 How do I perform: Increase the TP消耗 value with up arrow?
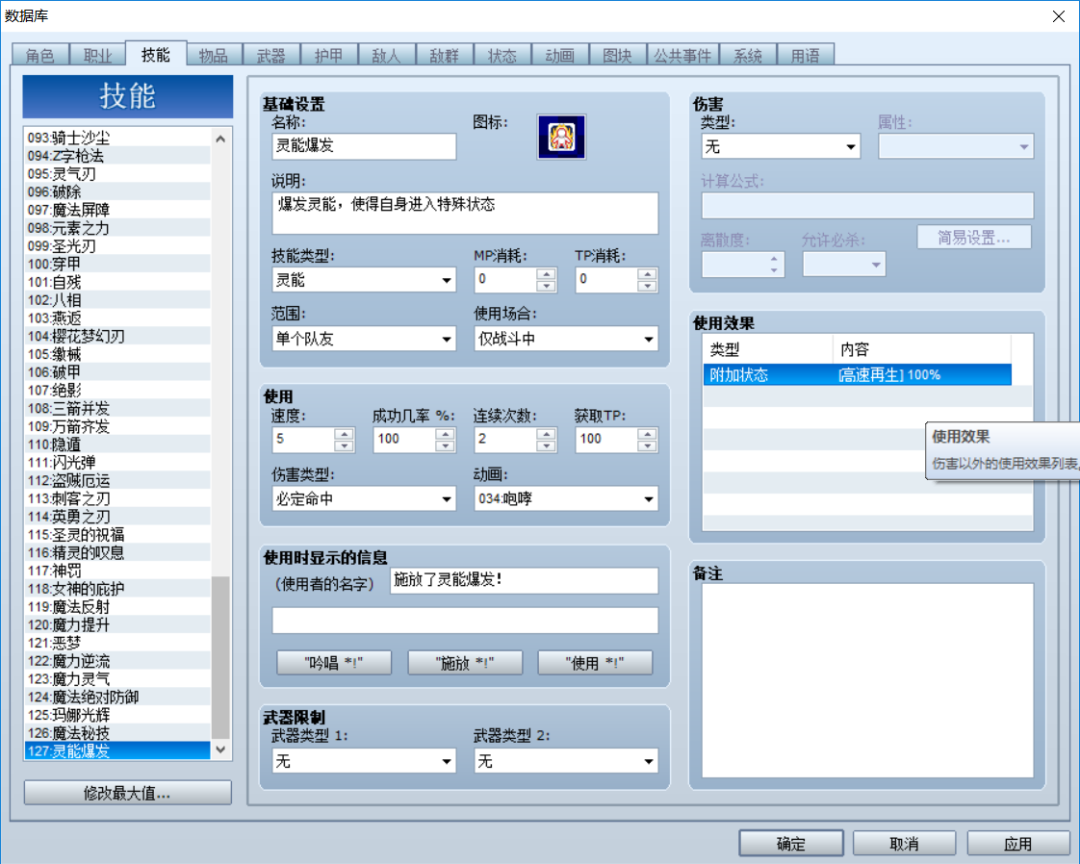pyautogui.click(x=648, y=273)
